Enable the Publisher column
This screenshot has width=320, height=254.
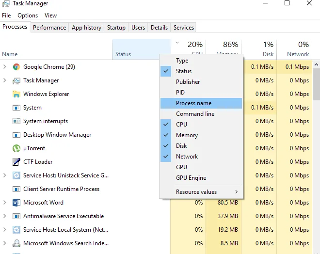[201, 82]
